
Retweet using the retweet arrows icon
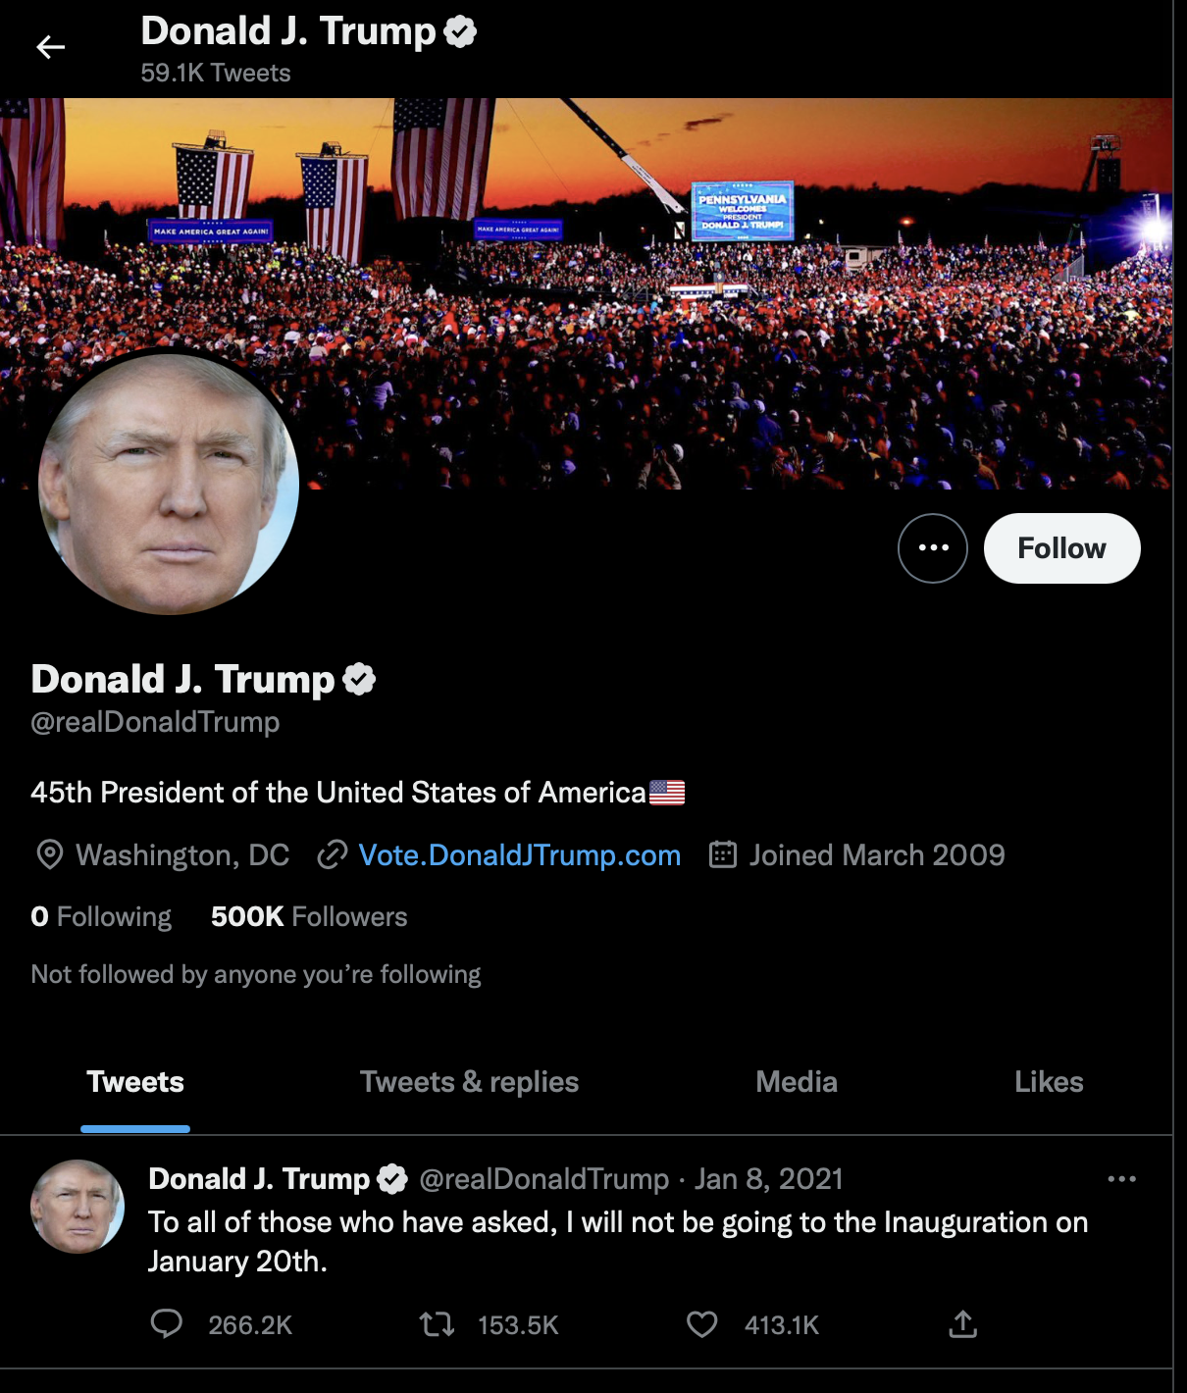tap(437, 1325)
